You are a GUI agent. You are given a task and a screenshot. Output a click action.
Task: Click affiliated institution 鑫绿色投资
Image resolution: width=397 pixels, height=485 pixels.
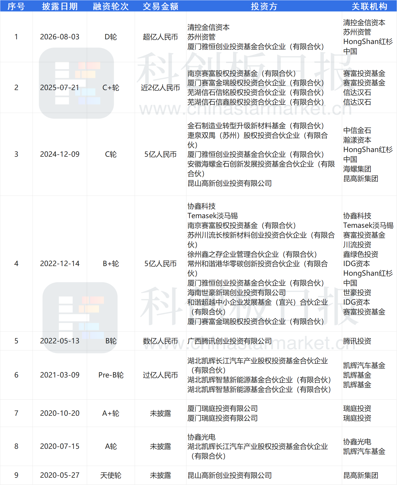pos(361,254)
